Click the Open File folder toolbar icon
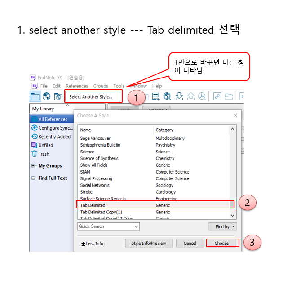Screen dimensions: 292x291 [229, 97]
